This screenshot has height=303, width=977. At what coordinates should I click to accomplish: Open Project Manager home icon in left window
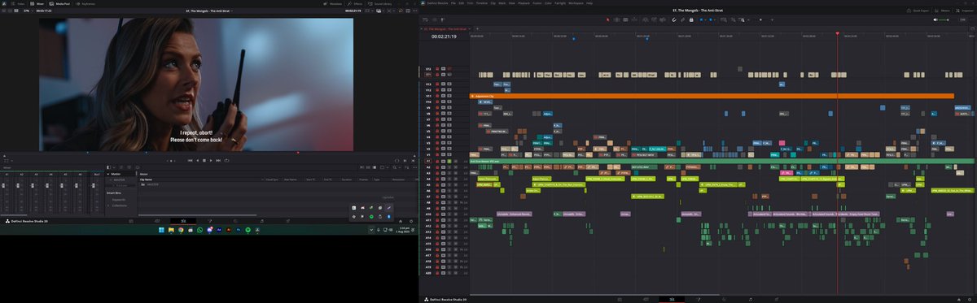[x=401, y=221]
